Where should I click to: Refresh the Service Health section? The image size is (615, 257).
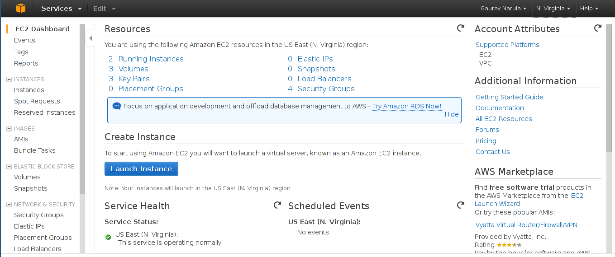277,205
